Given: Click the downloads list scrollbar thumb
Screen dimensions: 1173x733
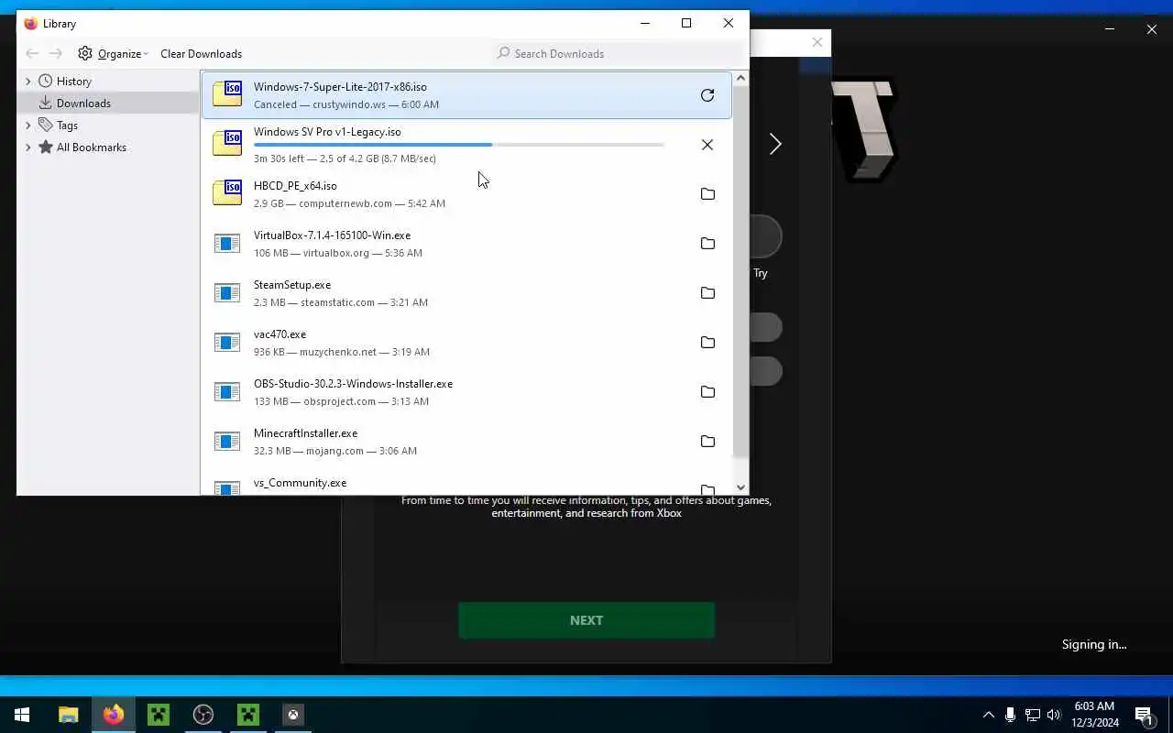Looking at the screenshot, I should [740, 272].
